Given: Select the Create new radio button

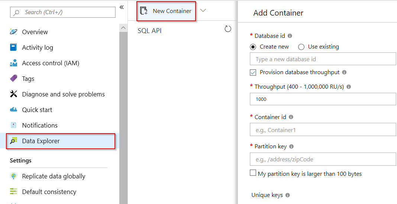Looking at the screenshot, I should pos(253,47).
